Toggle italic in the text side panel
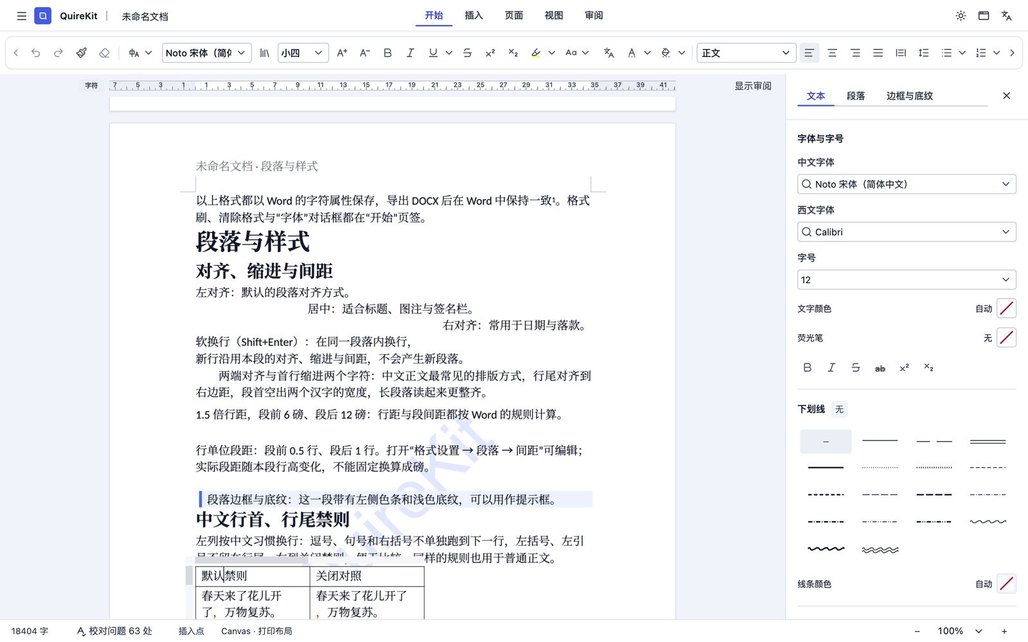Viewport: 1028px width, 642px height. coord(831,367)
